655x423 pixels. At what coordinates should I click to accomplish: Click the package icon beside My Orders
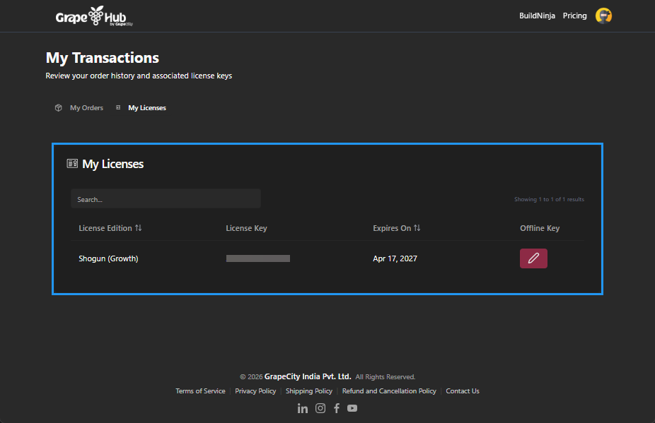click(58, 107)
